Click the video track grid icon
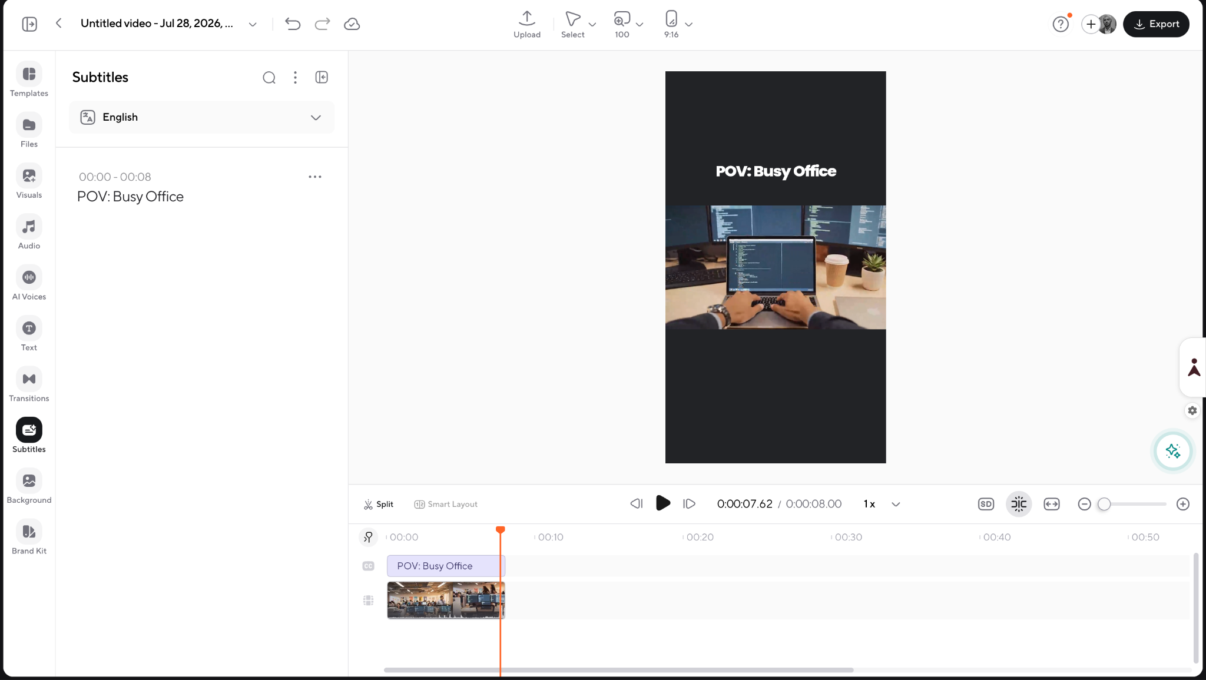This screenshot has width=1206, height=680. pyautogui.click(x=368, y=601)
